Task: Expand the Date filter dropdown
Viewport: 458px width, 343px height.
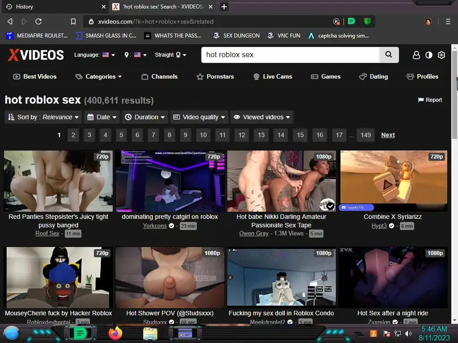Action: [x=102, y=117]
